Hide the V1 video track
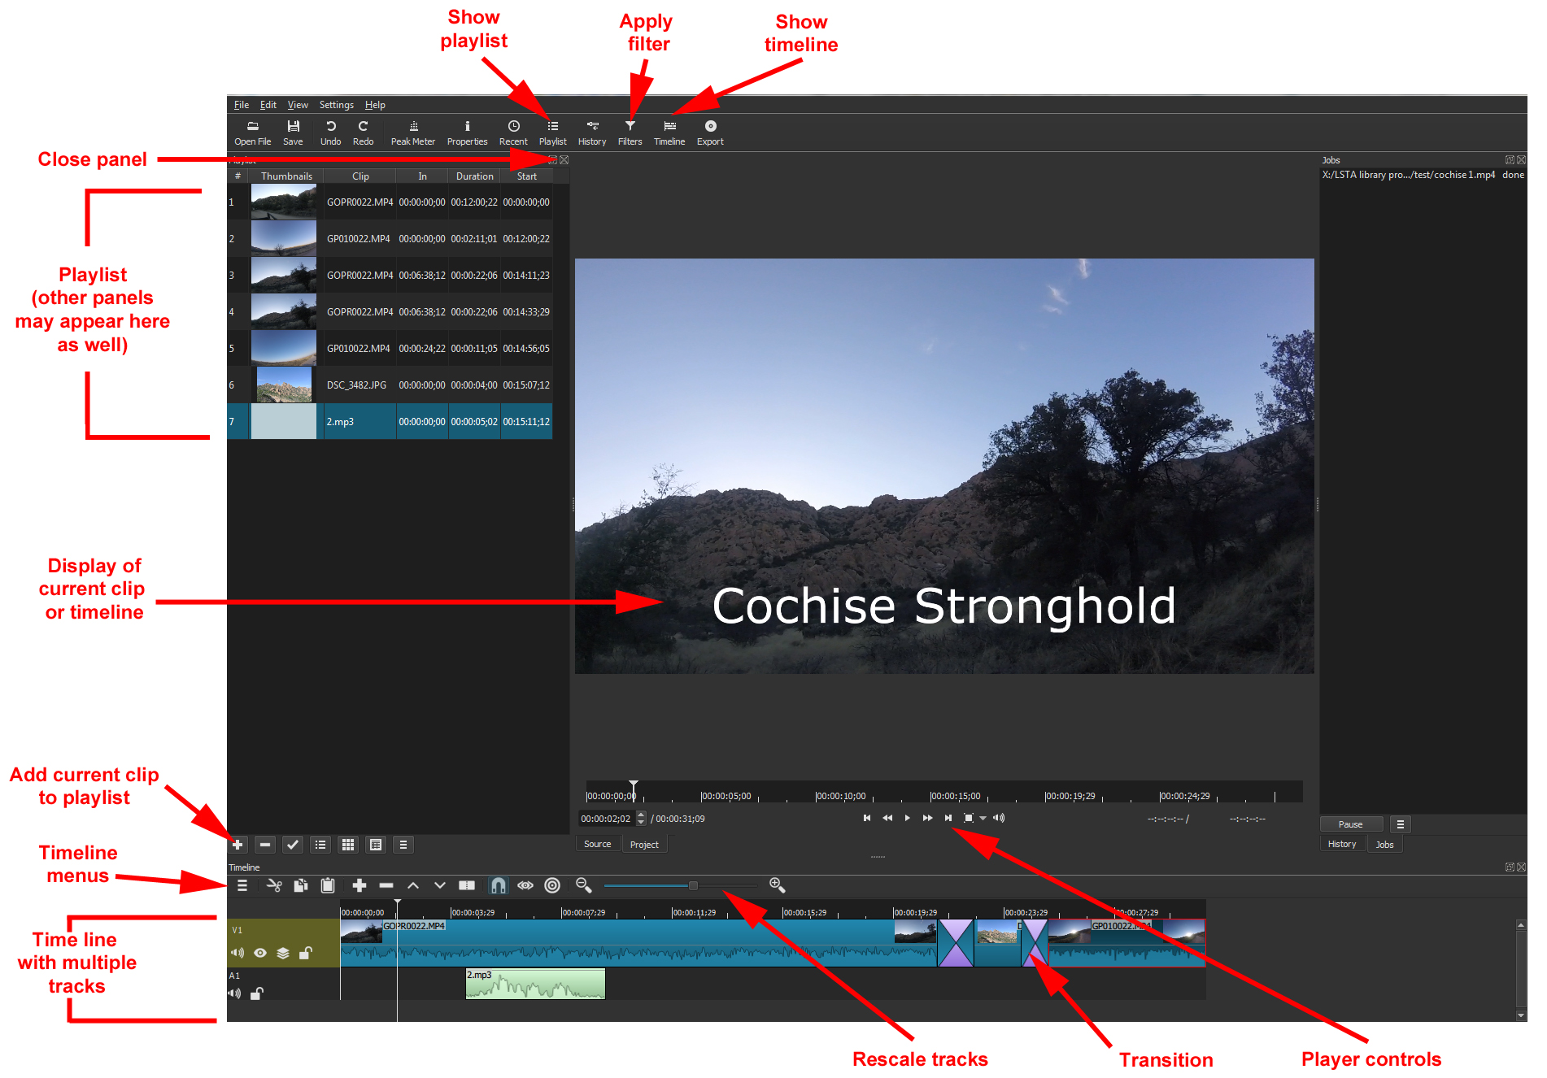 (260, 953)
